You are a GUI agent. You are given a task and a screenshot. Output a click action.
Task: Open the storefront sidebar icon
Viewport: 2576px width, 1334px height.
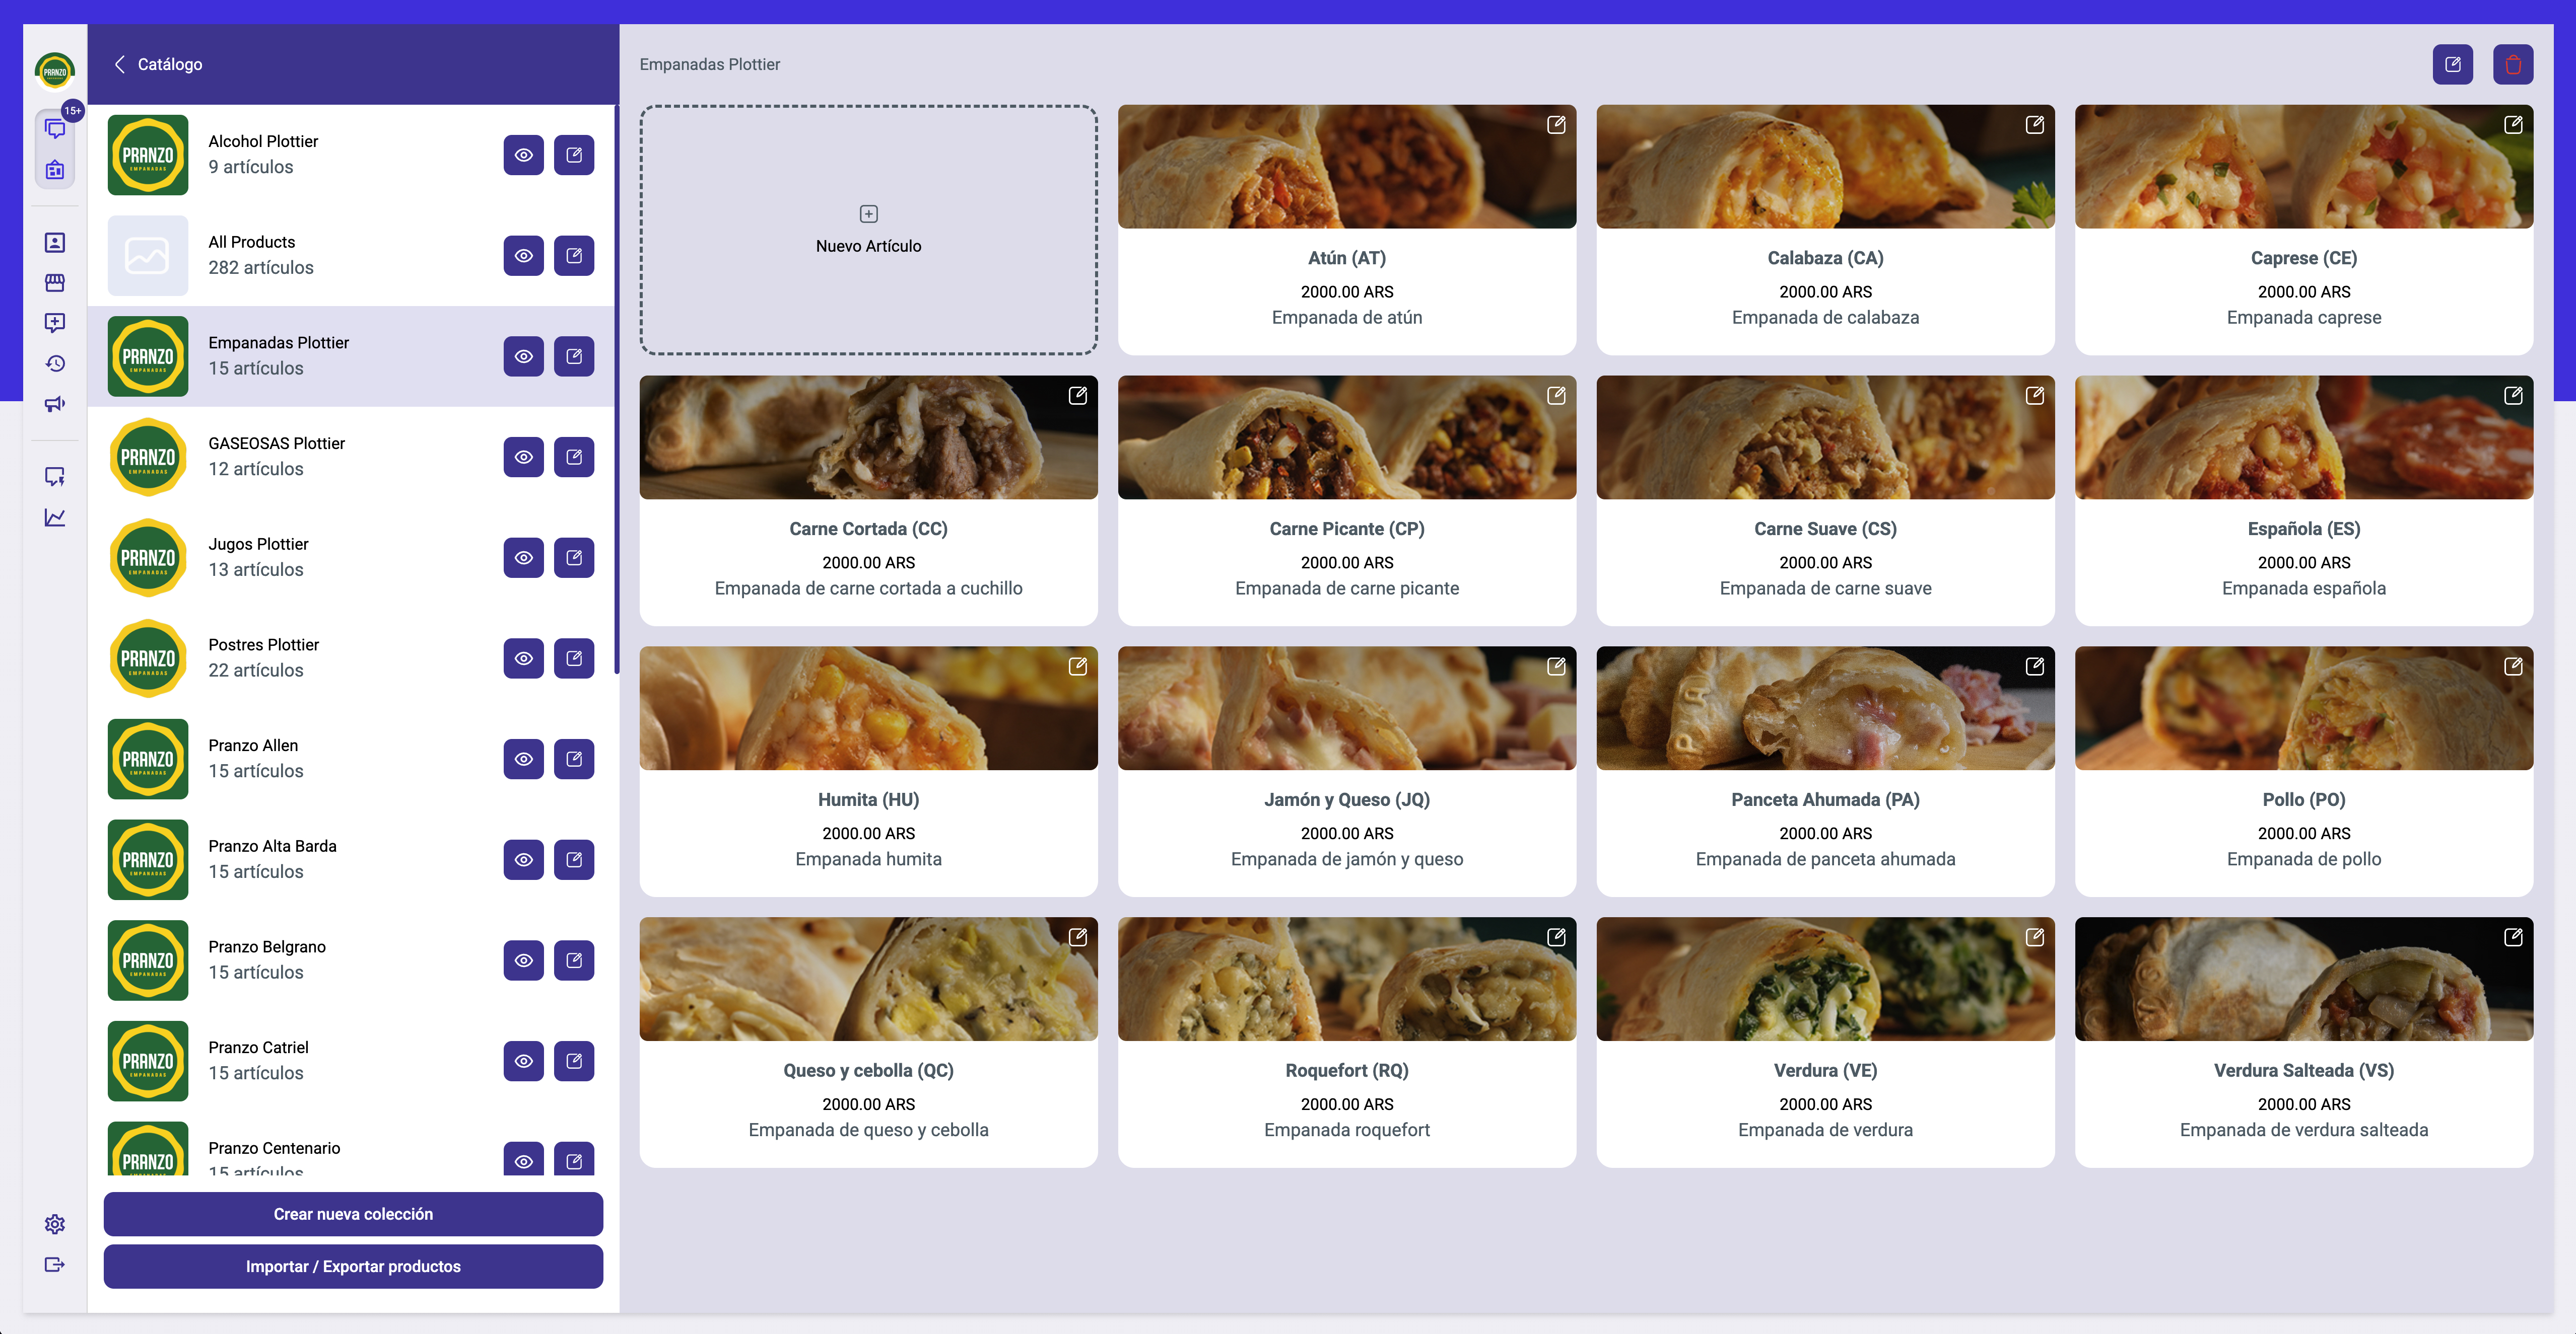click(x=55, y=283)
